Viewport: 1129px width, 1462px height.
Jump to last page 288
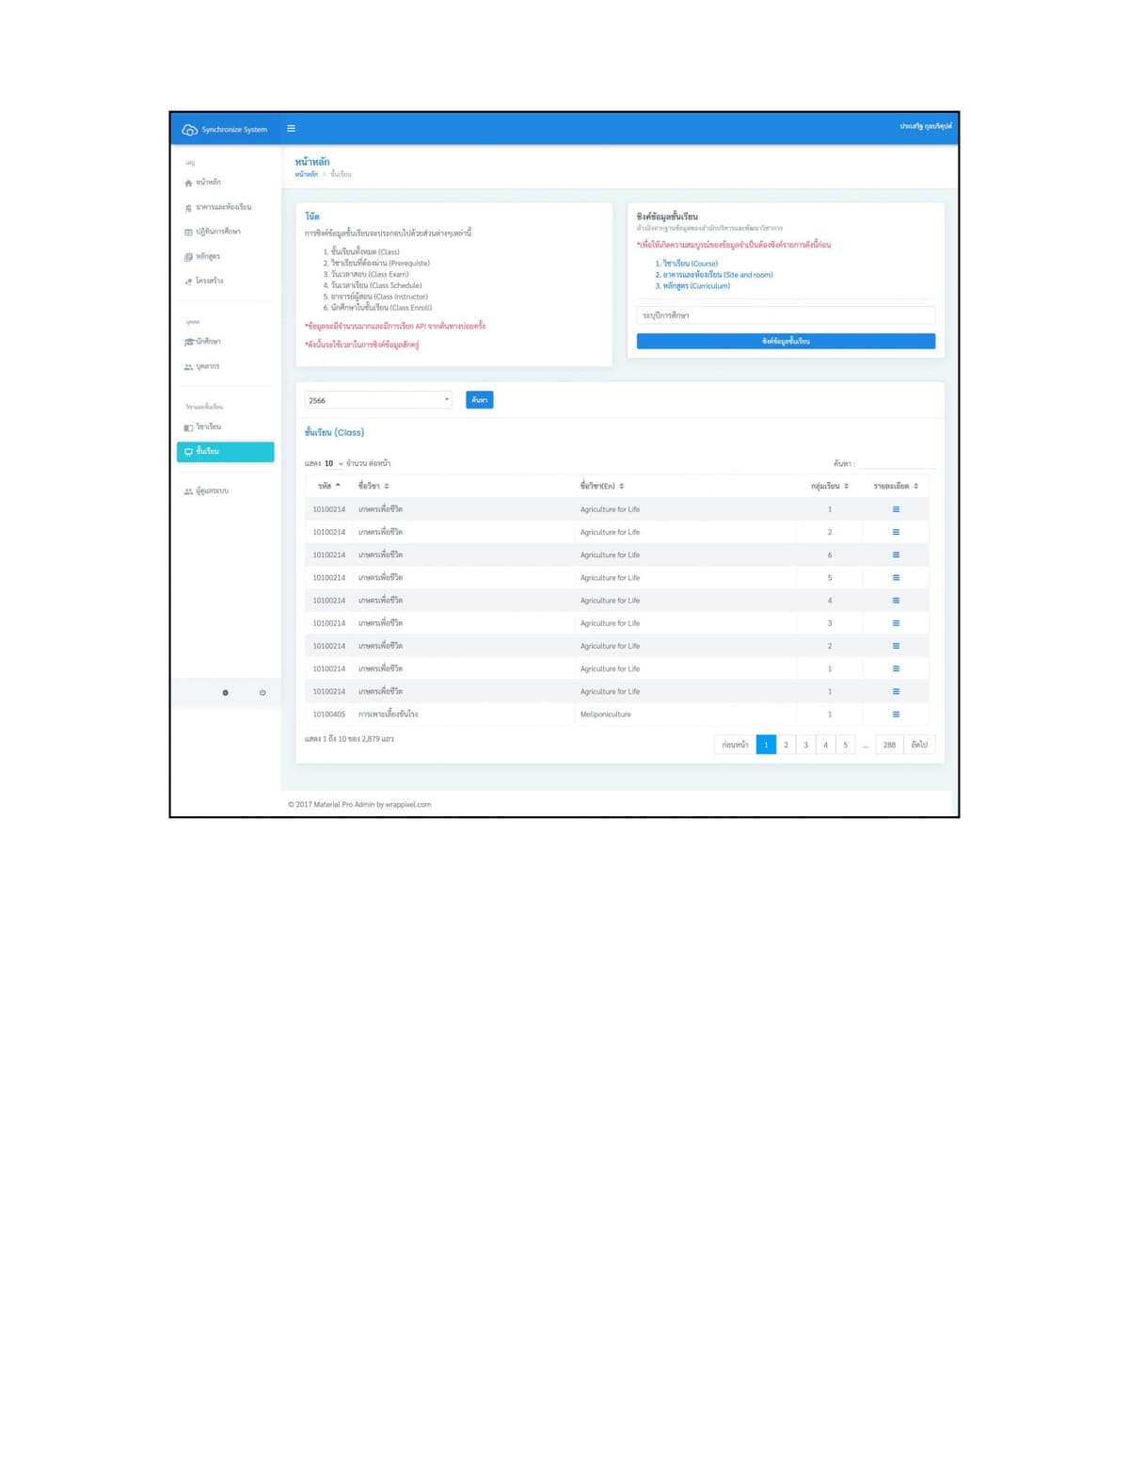coord(889,745)
